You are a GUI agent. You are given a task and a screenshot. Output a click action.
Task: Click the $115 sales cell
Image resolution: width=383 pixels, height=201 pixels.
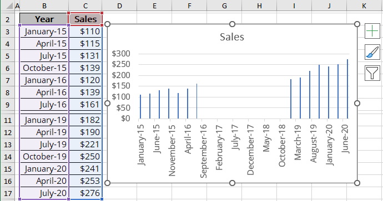(85, 44)
